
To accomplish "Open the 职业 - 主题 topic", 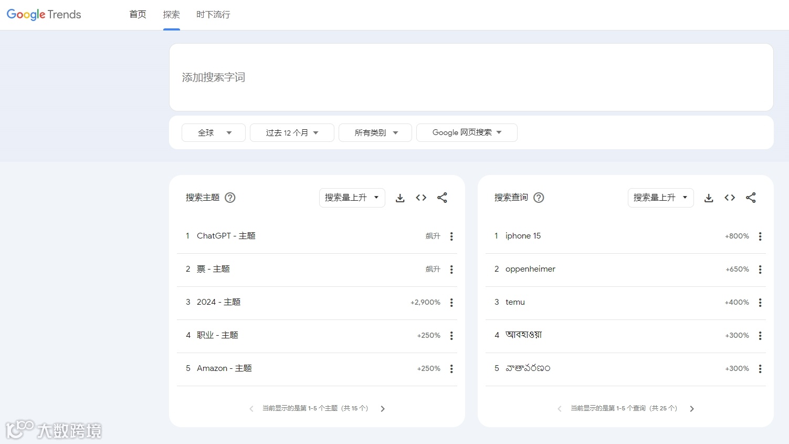I will click(217, 335).
